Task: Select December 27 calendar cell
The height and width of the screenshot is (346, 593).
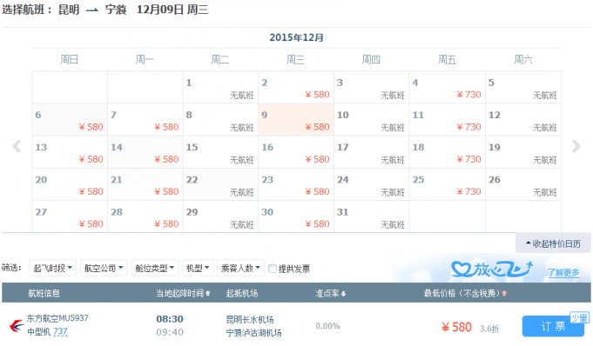Action: click(x=70, y=216)
